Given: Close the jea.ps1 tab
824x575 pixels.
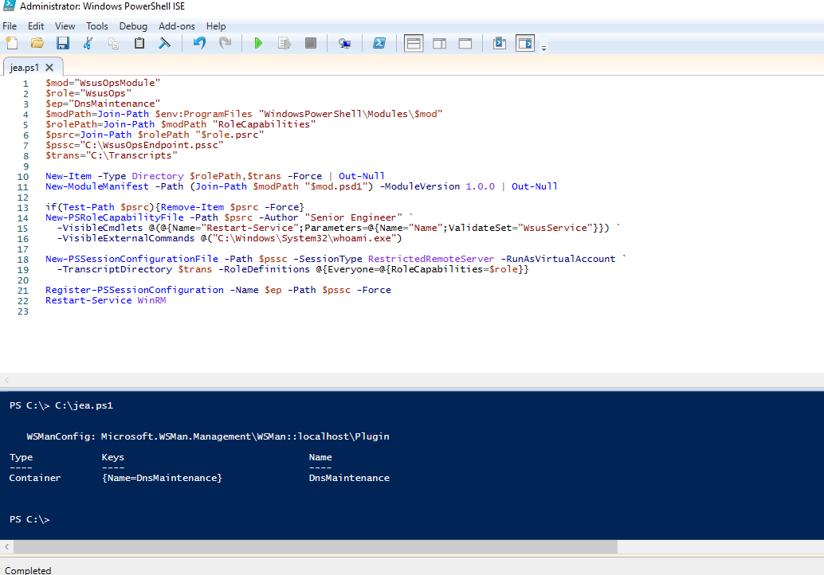Looking at the screenshot, I should tap(49, 67).
